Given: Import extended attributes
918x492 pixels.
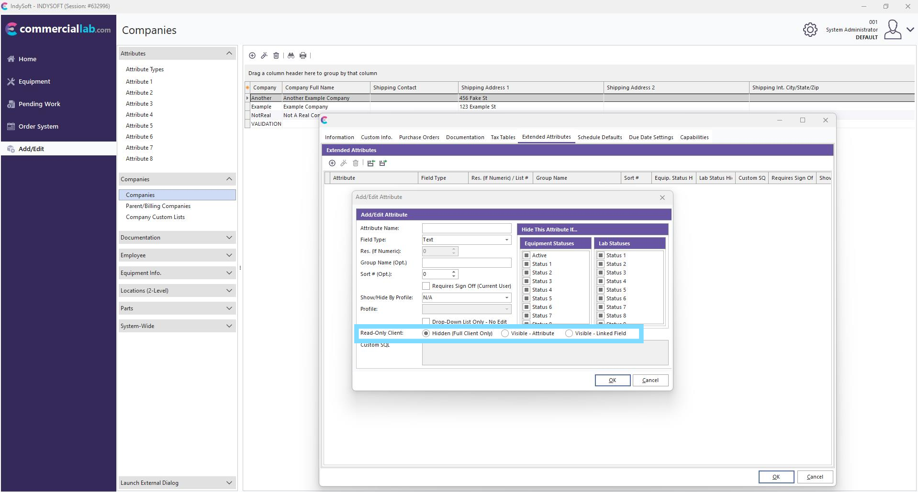Looking at the screenshot, I should pyautogui.click(x=371, y=163).
